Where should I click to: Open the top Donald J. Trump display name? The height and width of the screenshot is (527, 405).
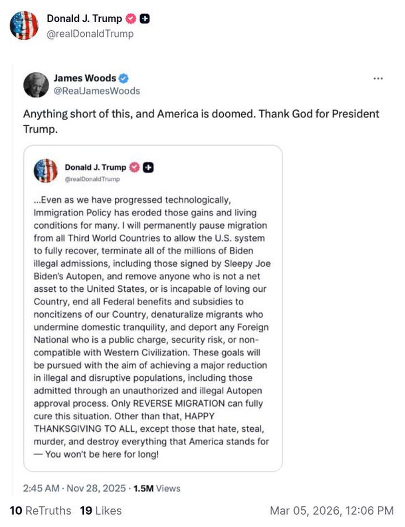84,19
